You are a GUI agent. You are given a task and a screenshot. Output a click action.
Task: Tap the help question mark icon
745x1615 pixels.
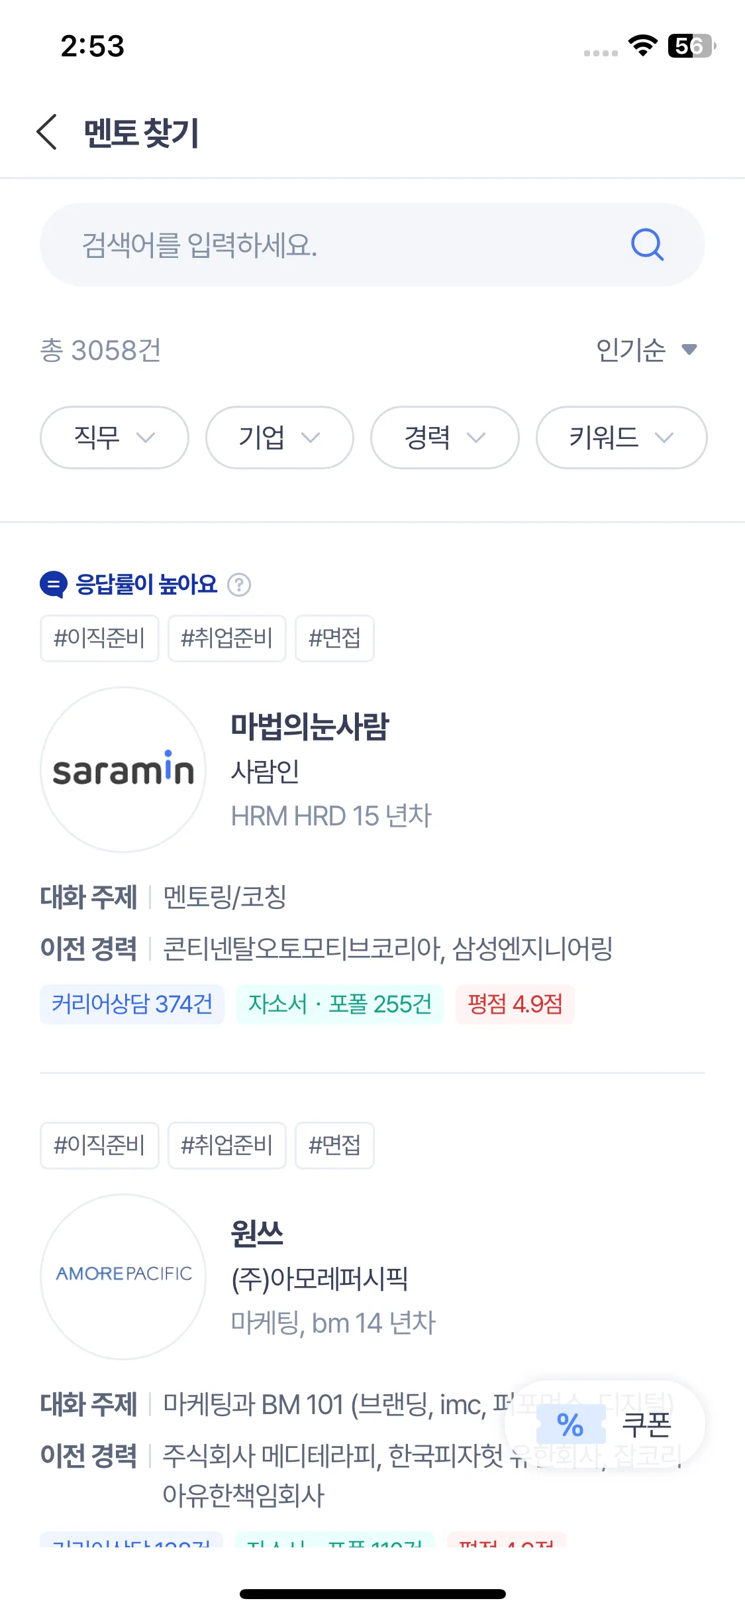point(239,585)
